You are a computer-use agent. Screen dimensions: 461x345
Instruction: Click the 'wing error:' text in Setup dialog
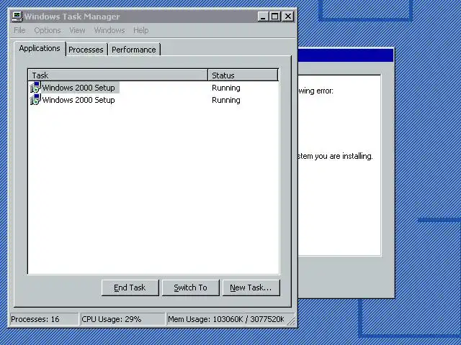click(x=315, y=91)
